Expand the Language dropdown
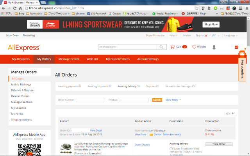This screenshot has width=250, height=156. (231, 35)
